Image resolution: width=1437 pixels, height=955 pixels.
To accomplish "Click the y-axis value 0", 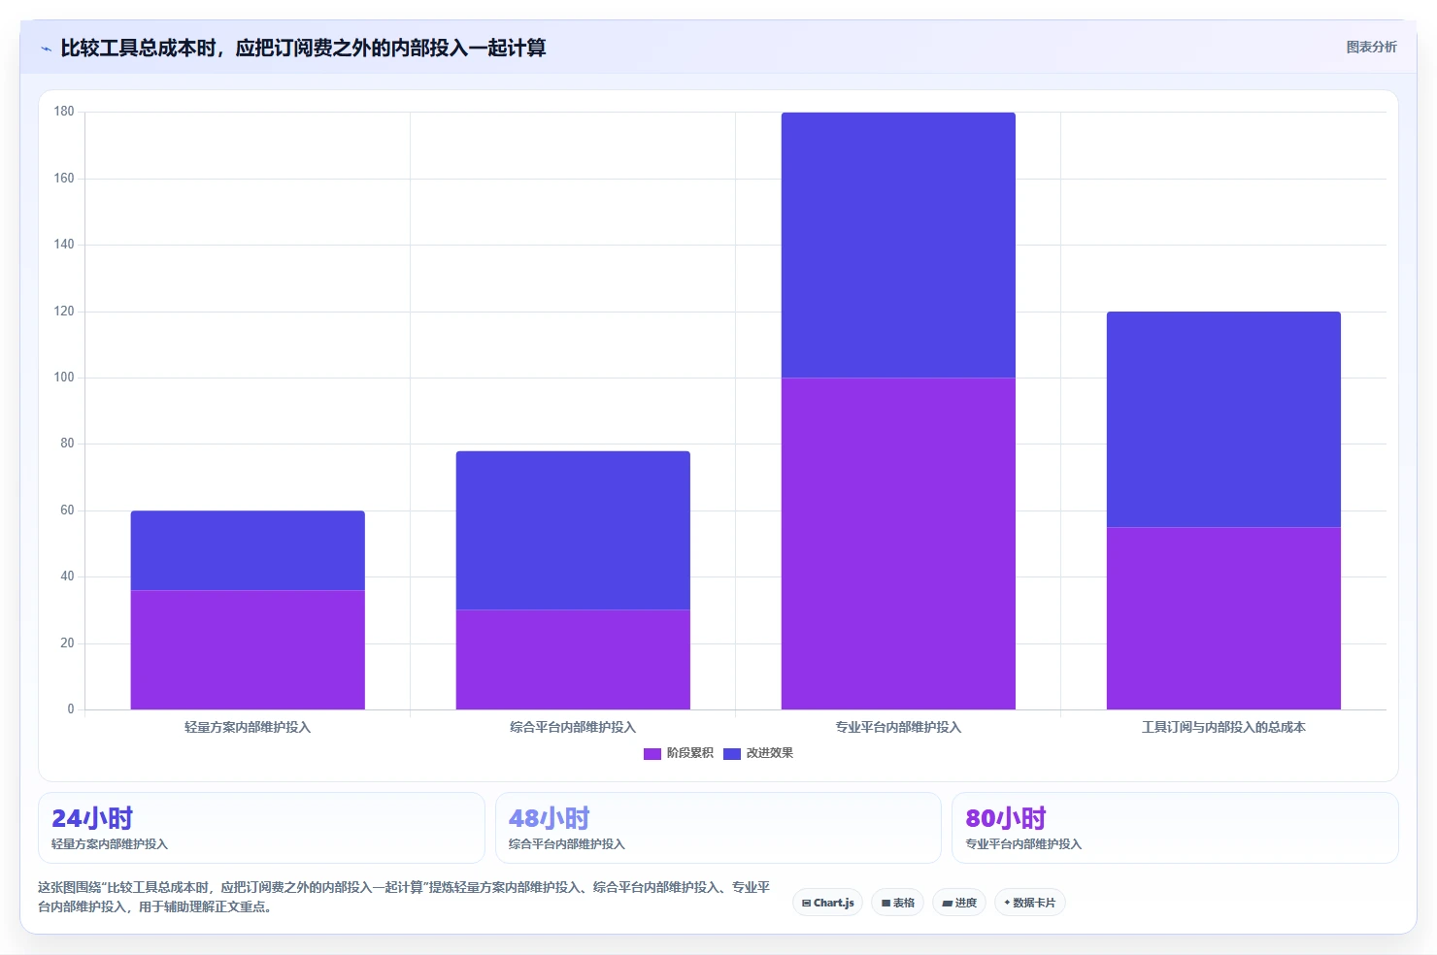I will pyautogui.click(x=71, y=709).
